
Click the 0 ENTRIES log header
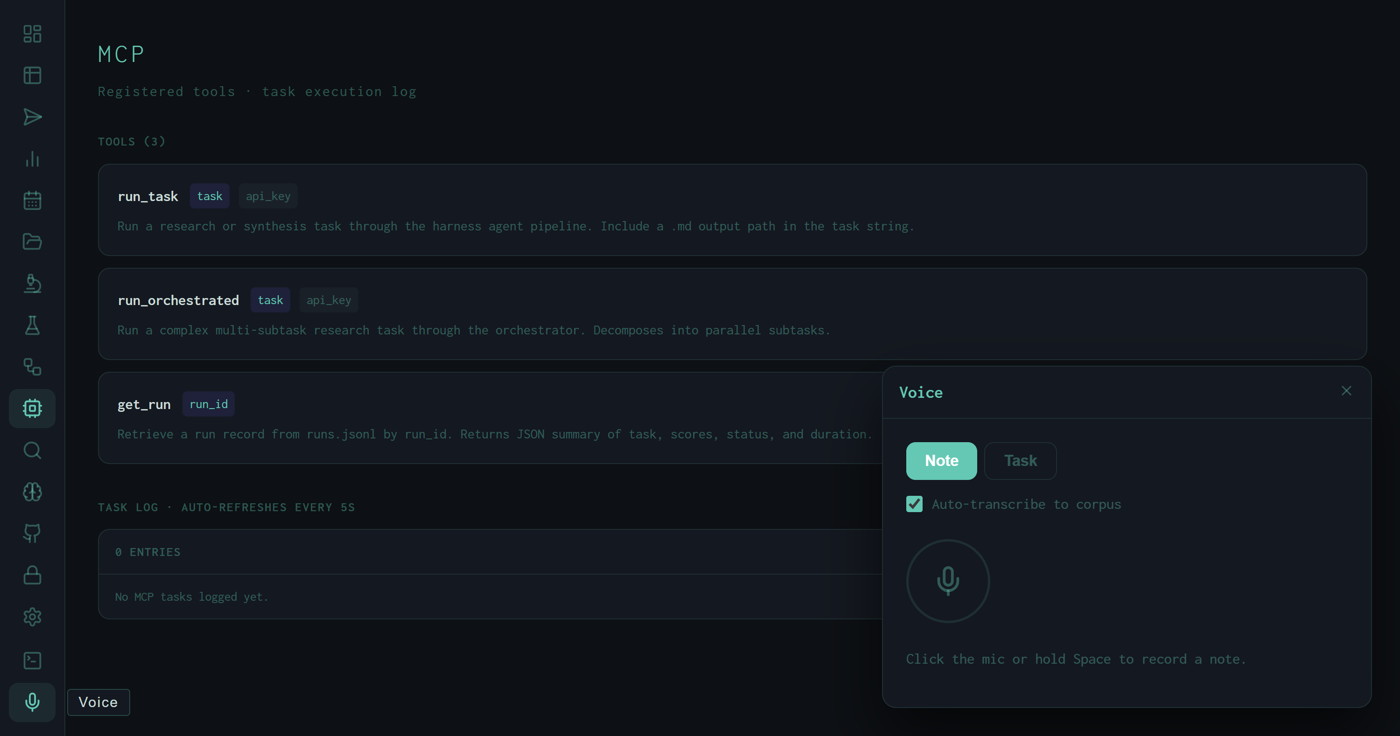click(148, 552)
